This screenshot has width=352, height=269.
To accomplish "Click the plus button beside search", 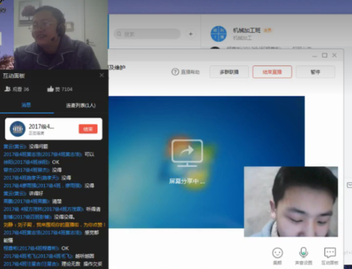I will [190, 34].
